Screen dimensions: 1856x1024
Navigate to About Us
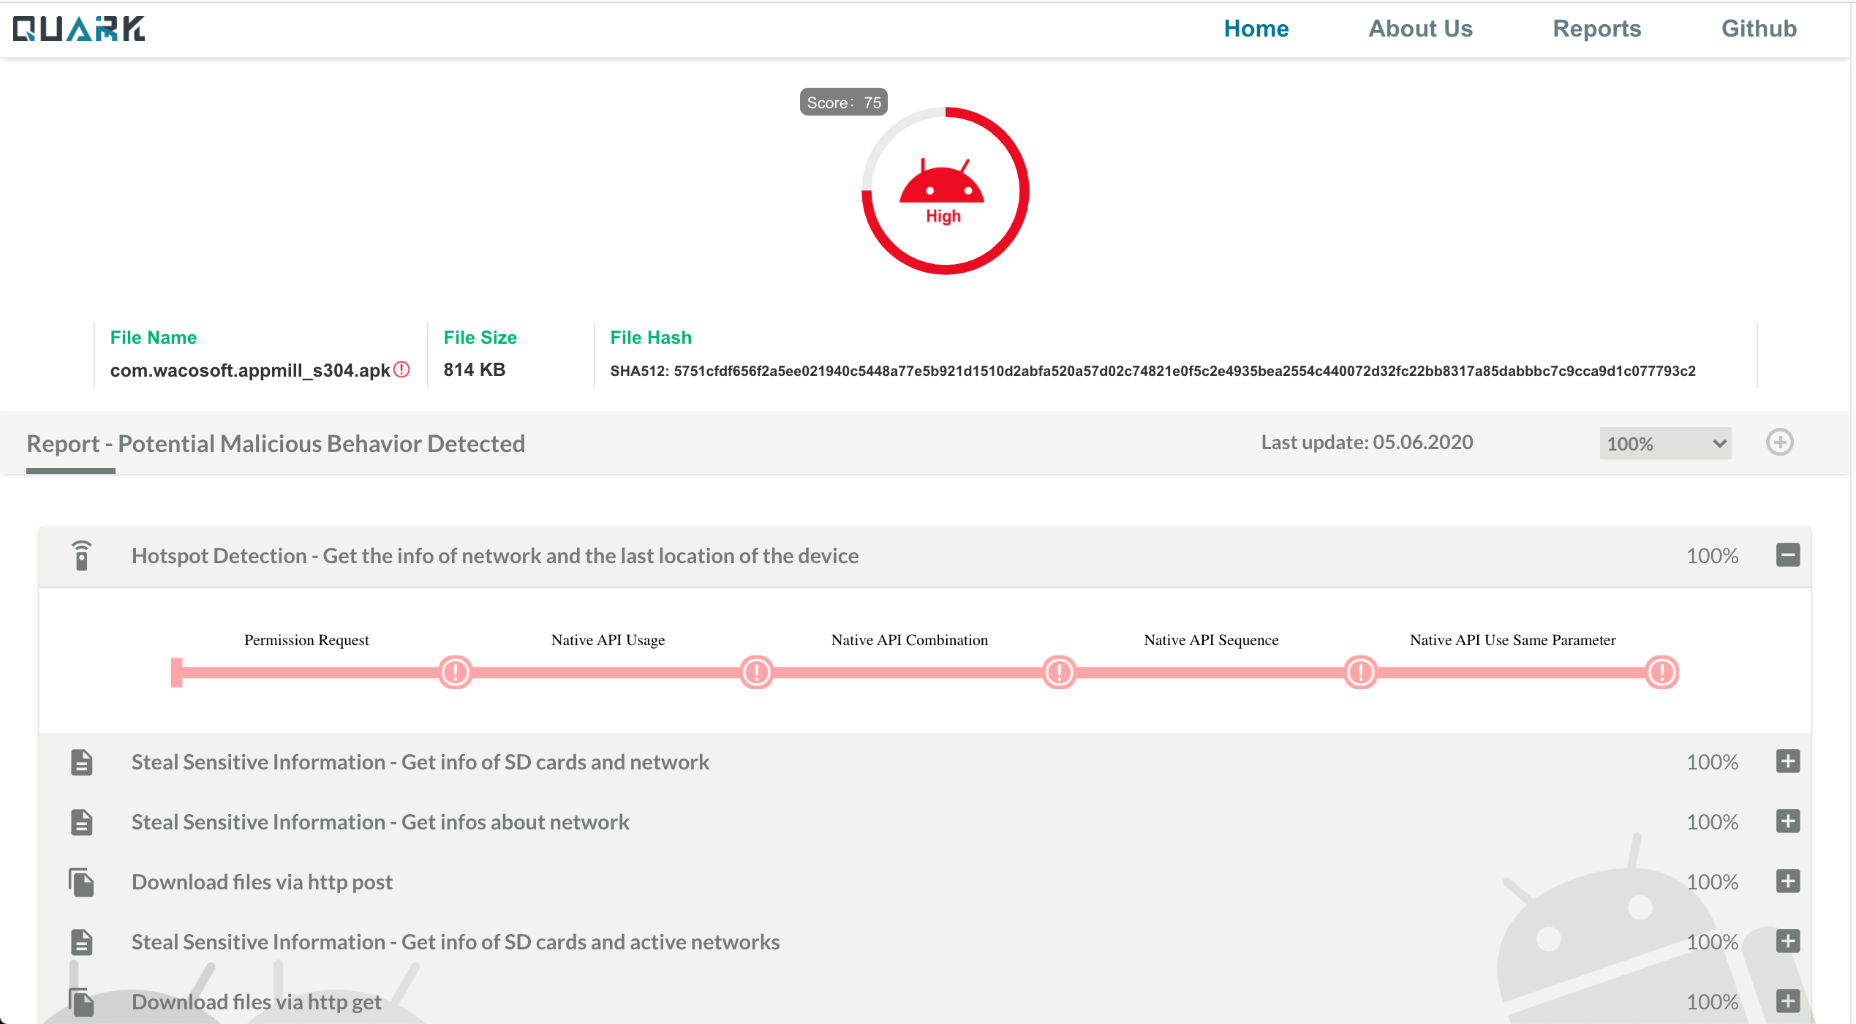1419,29
